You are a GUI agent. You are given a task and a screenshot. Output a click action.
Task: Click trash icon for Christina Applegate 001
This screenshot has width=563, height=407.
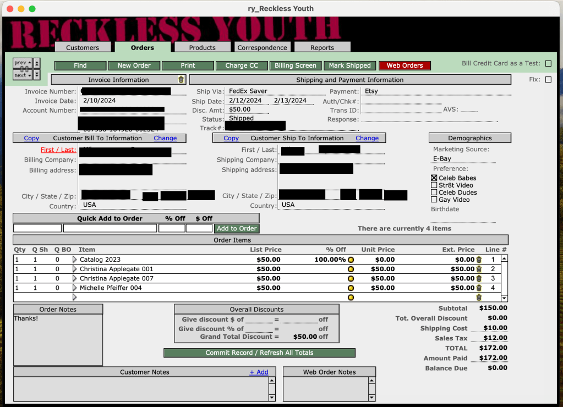click(479, 269)
